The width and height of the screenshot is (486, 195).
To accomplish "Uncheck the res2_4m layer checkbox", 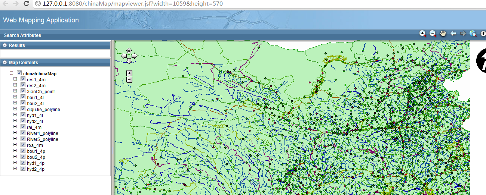I will pyautogui.click(x=23, y=85).
